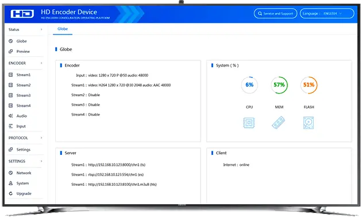Open the Audio speaker icon
Screen dimensions: 362x218
click(10, 116)
